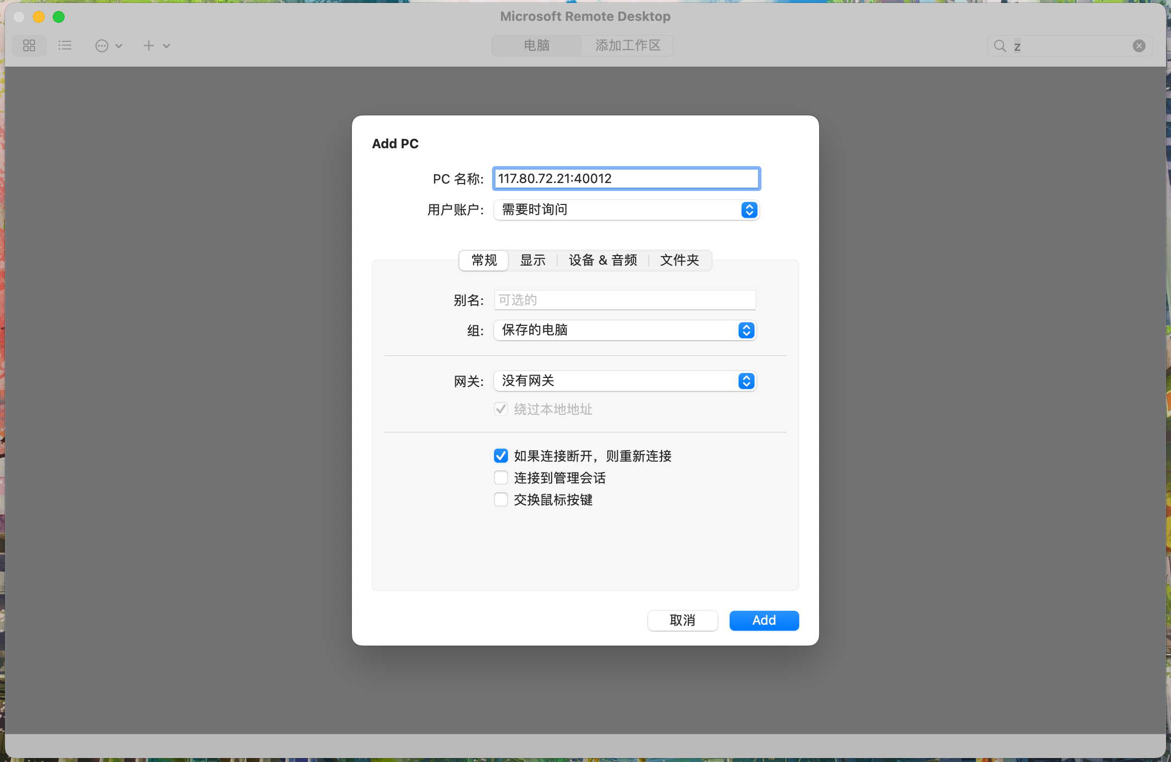Clear the search field with the x icon
Image resolution: width=1171 pixels, height=762 pixels.
pos(1138,45)
